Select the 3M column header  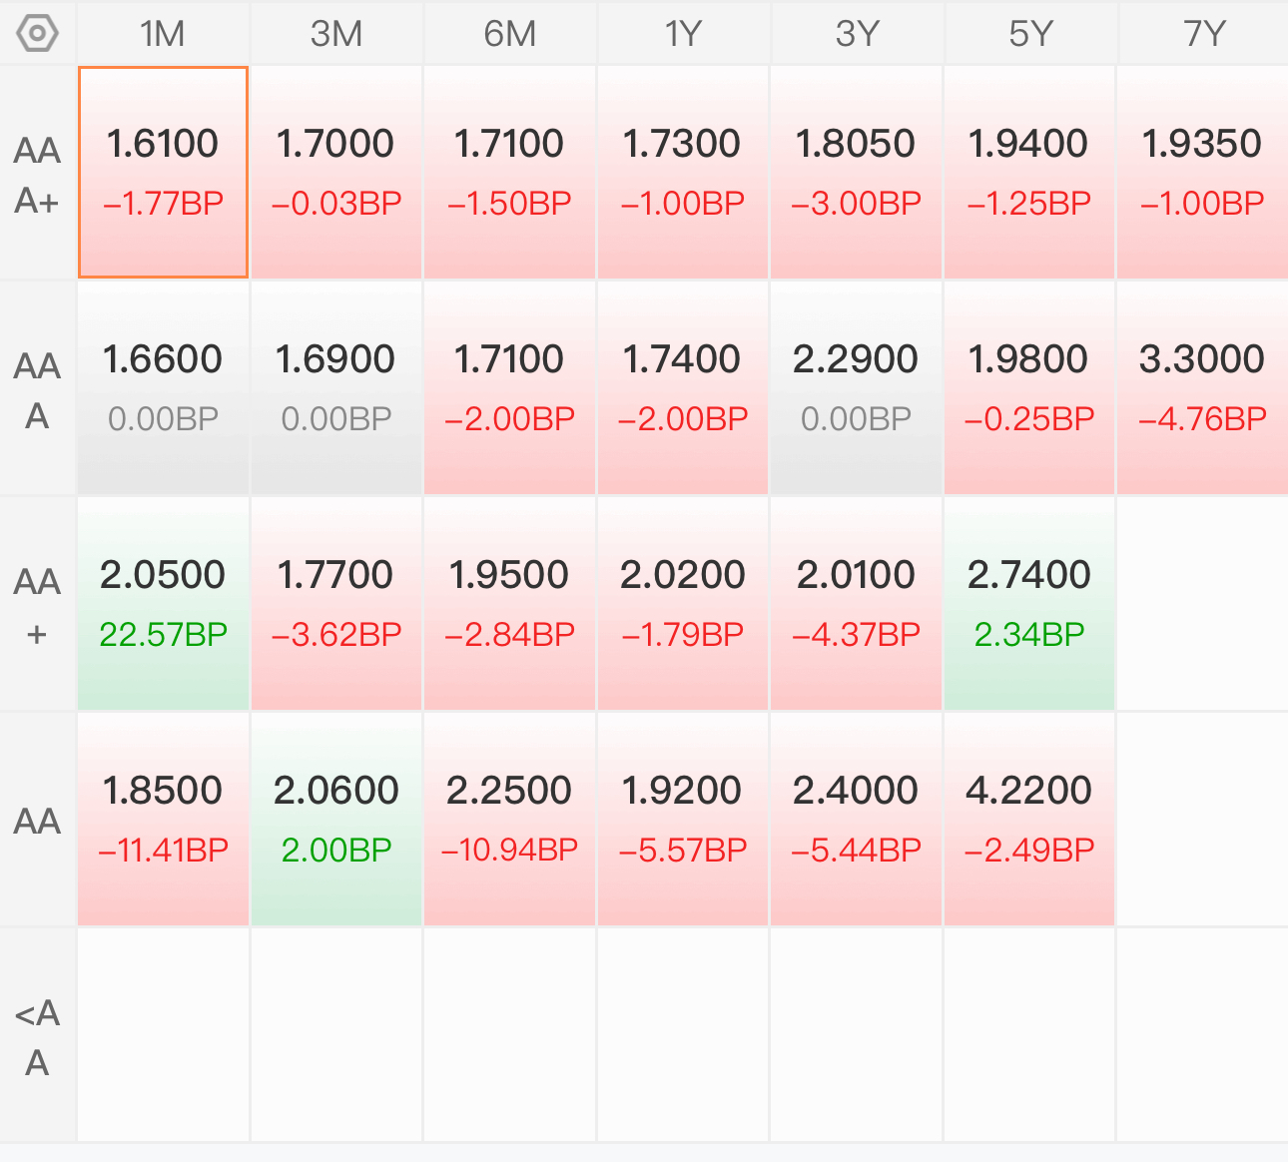coord(336,34)
